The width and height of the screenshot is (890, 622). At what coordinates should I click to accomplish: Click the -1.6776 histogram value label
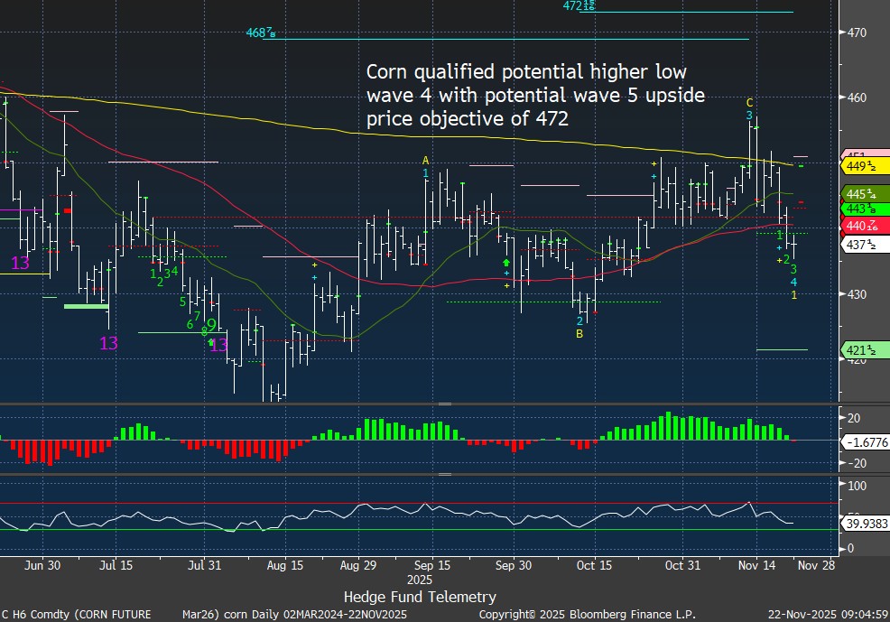coord(864,441)
